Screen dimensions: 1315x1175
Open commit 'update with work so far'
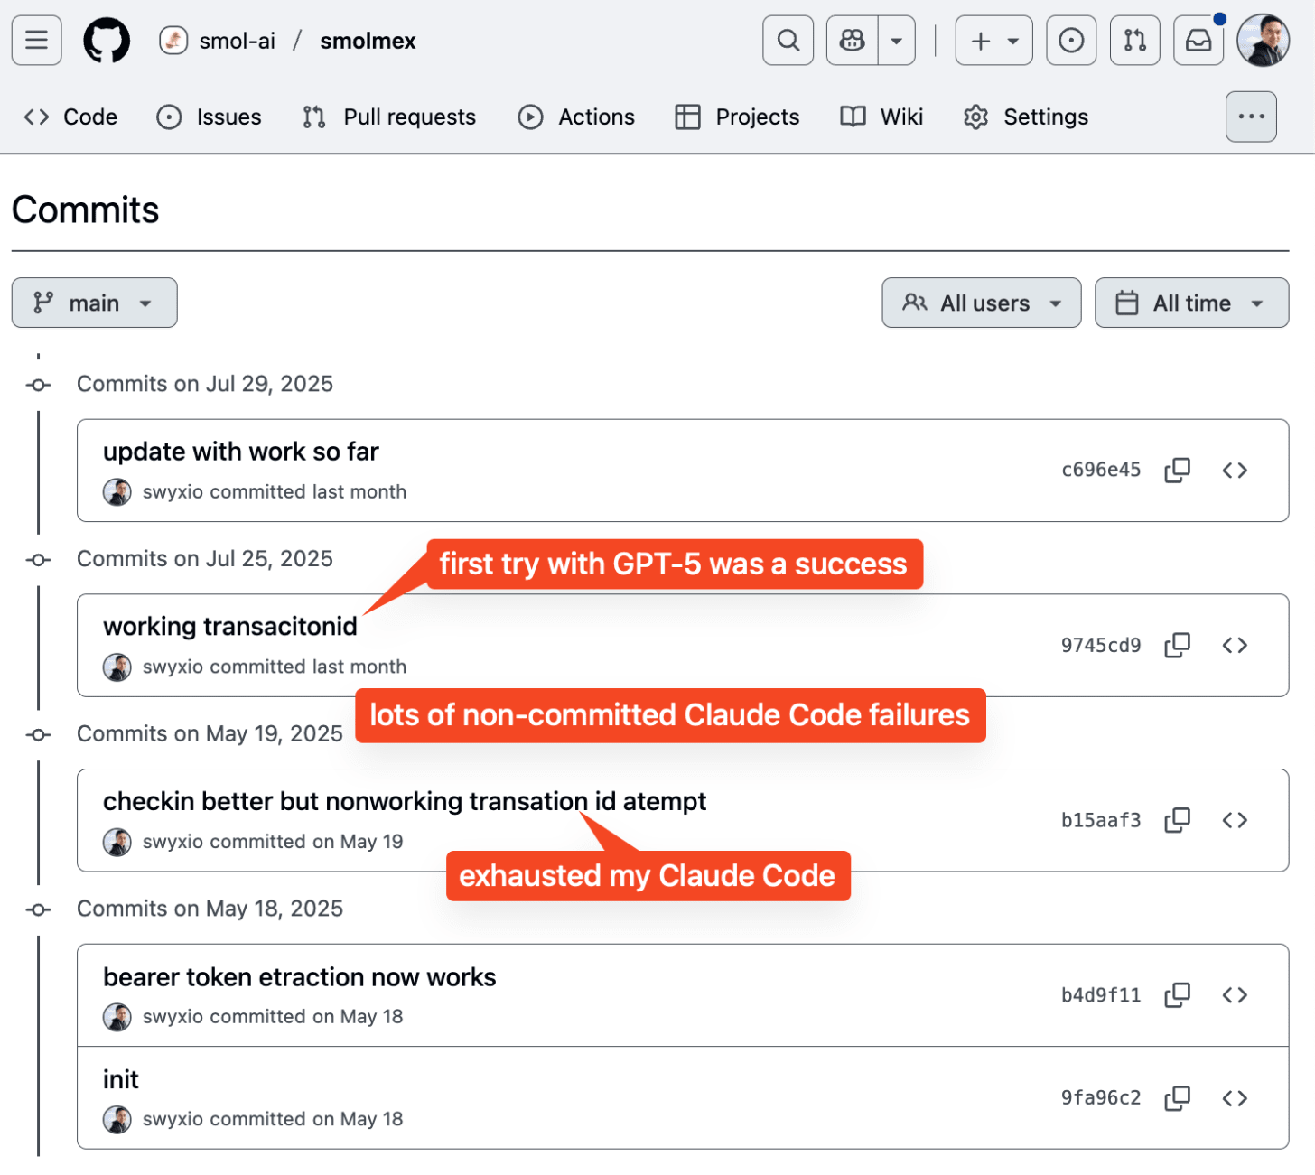[240, 452]
